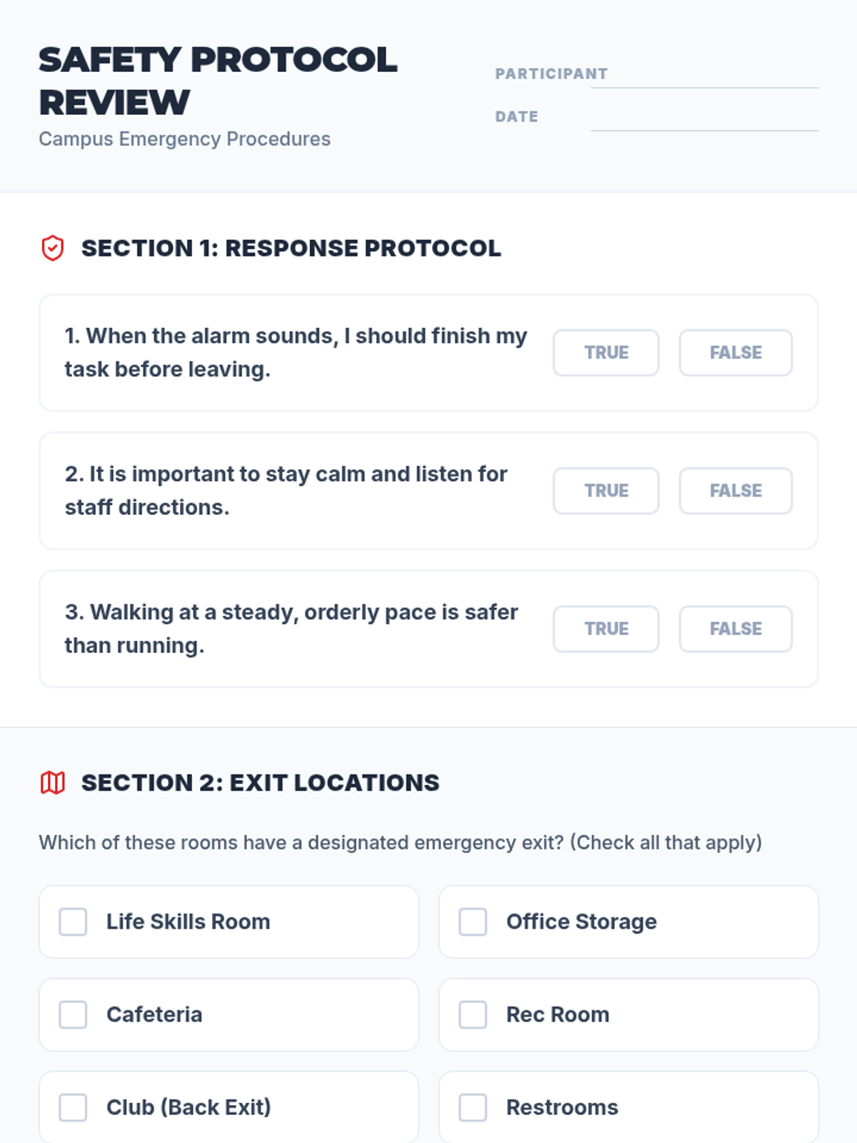The width and height of the screenshot is (857, 1143).
Task: Click the map icon beside Section 2
Action: tap(52, 783)
